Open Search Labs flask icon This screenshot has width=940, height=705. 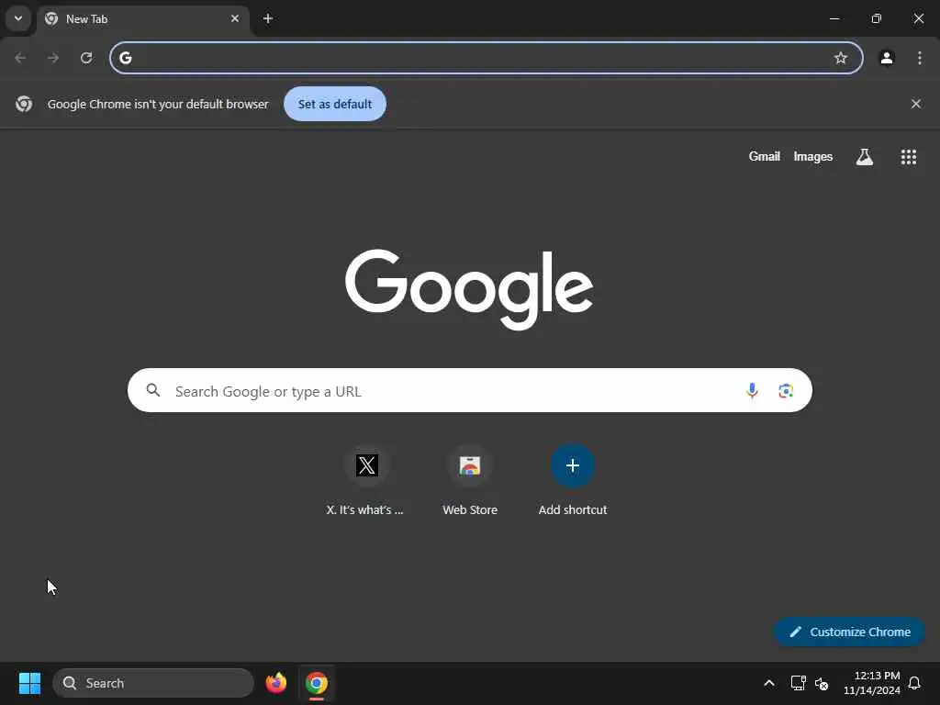(864, 157)
